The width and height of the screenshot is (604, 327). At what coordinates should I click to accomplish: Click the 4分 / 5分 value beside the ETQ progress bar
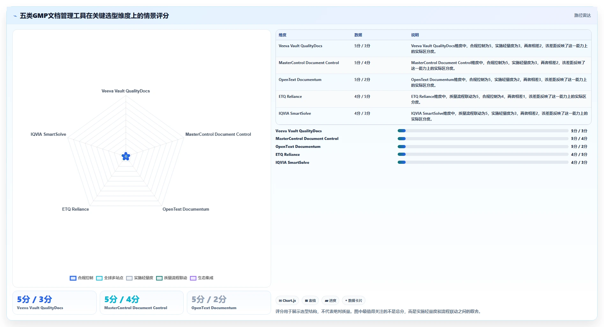579,155
